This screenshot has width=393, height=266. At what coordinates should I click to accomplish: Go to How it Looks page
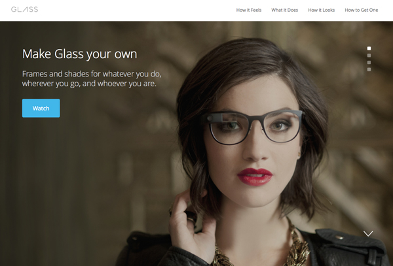(x=322, y=10)
